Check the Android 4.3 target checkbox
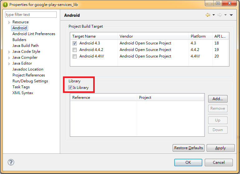This screenshot has width=240, height=174. click(x=74, y=43)
